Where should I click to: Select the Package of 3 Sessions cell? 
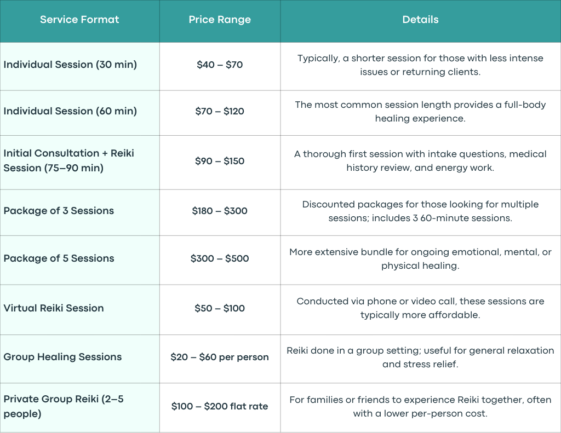pyautogui.click(x=79, y=212)
